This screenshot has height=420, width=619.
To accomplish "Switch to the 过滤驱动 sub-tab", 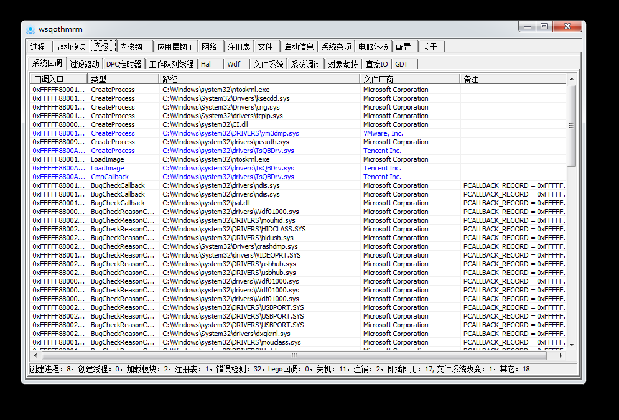I will click(x=84, y=64).
